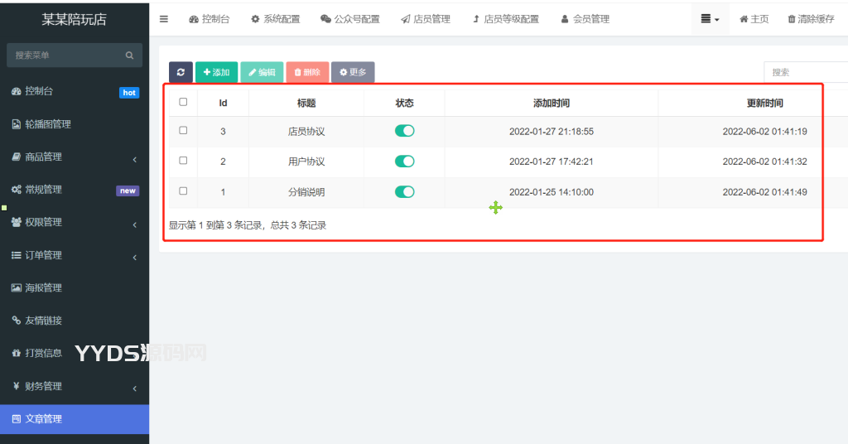
Task: Click the refresh icon button
Action: click(181, 72)
